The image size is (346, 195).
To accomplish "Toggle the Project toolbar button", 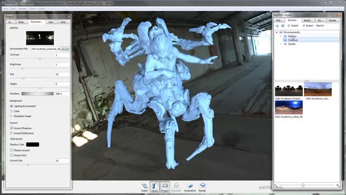I will pyautogui.click(x=165, y=187).
